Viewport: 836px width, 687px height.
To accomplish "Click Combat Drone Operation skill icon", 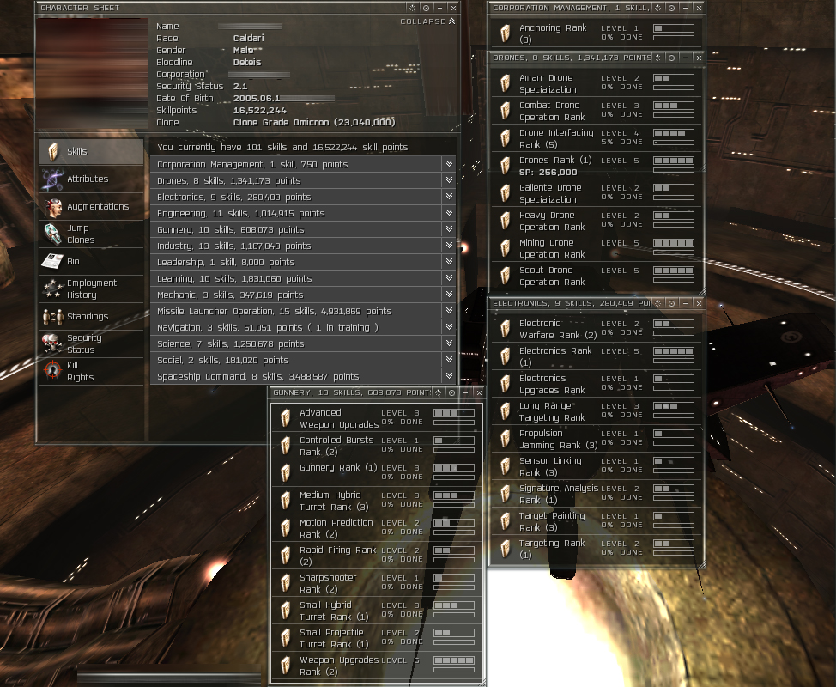I will (505, 111).
